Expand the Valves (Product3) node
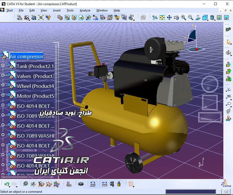This screenshot has height=195, width=233. pyautogui.click(x=3, y=75)
